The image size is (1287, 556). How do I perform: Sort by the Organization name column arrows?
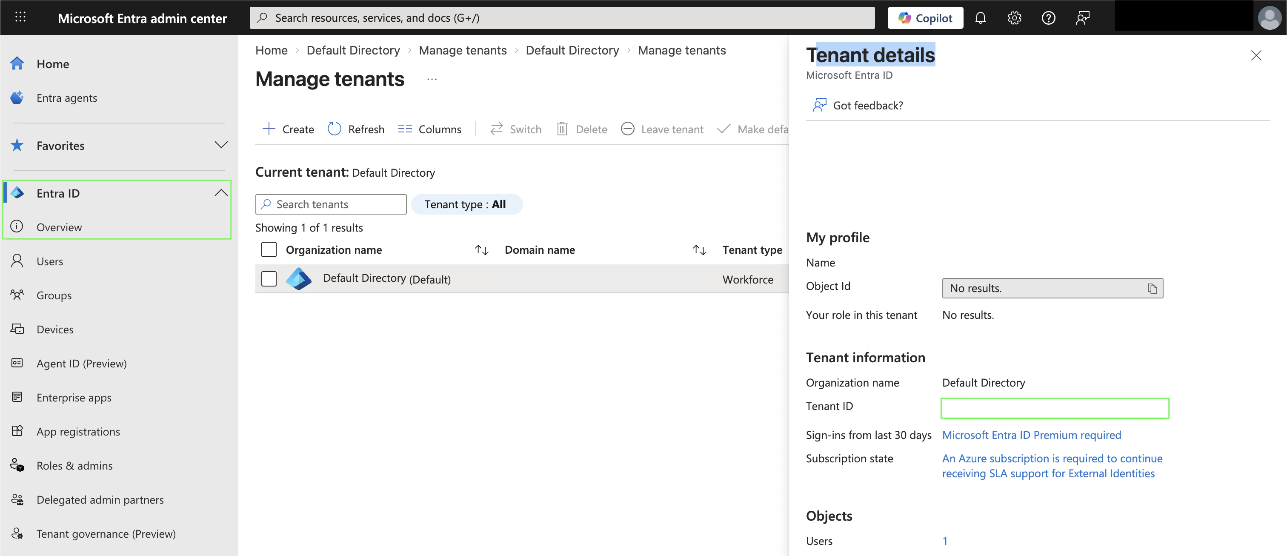(481, 250)
